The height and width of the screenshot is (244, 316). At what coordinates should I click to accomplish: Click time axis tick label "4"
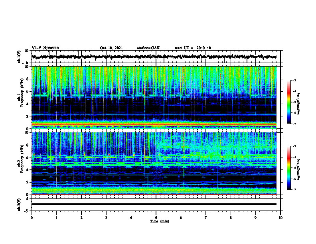pyautogui.click(x=131, y=218)
